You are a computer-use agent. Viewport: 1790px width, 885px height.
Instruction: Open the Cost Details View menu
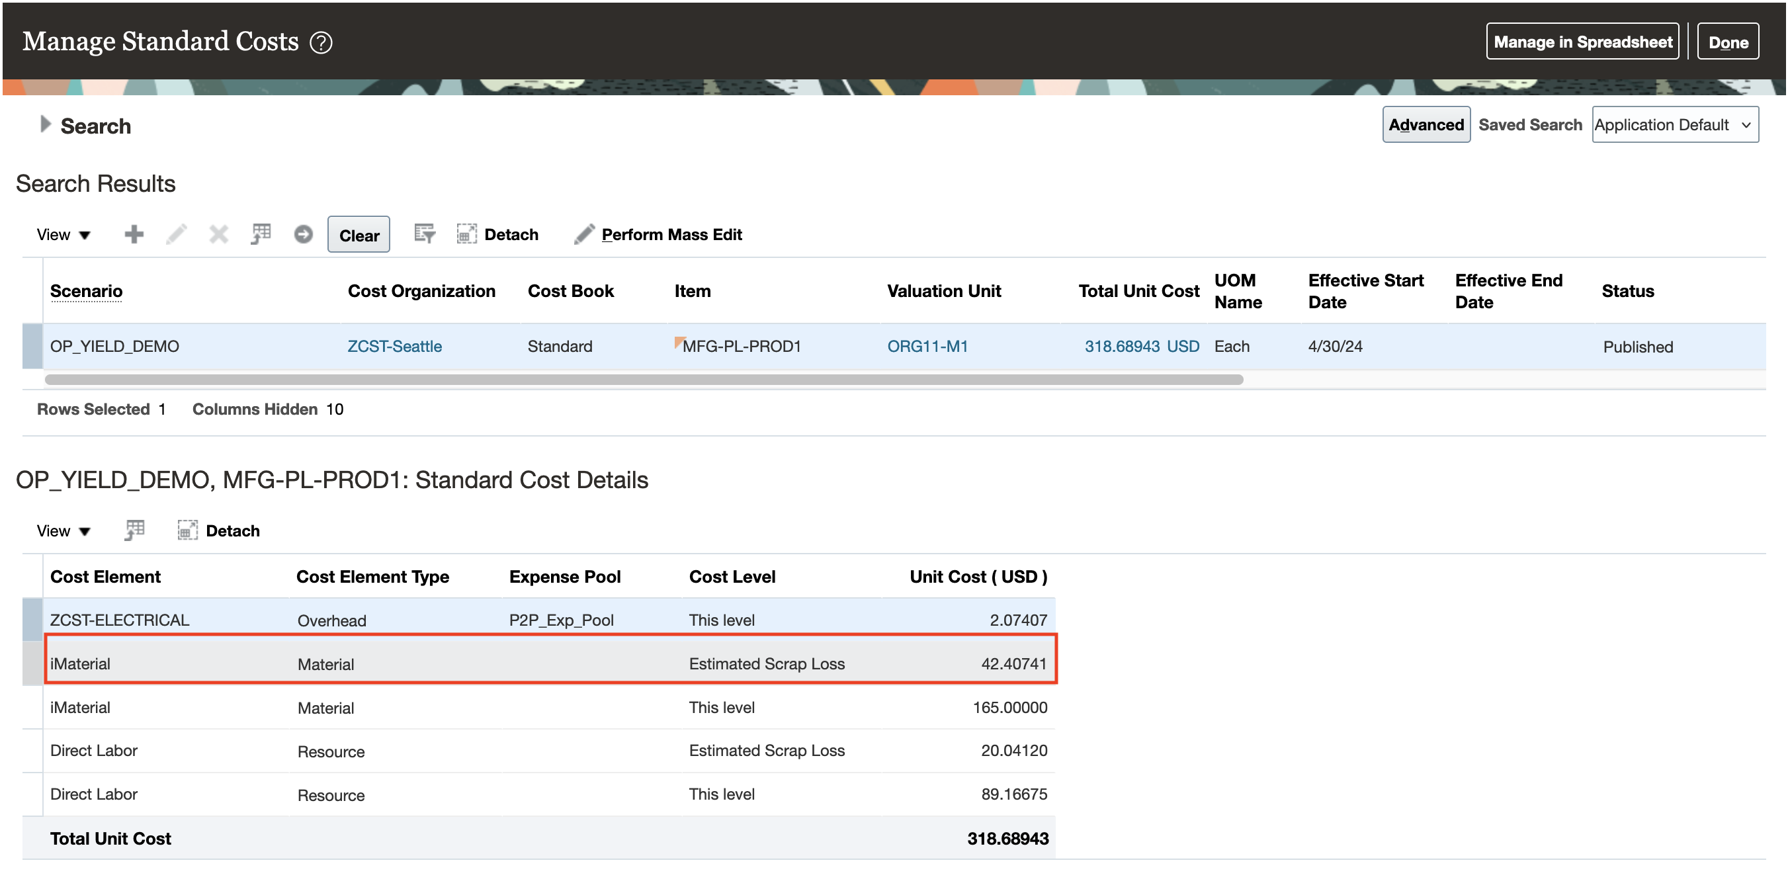click(64, 530)
